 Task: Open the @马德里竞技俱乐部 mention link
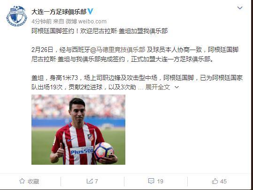click(117, 50)
